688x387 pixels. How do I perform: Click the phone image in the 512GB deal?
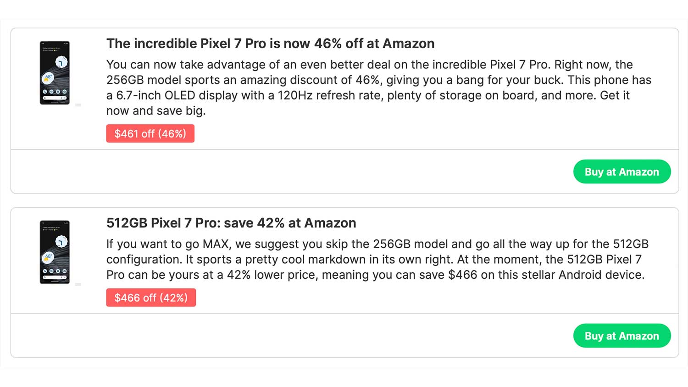coord(55,252)
